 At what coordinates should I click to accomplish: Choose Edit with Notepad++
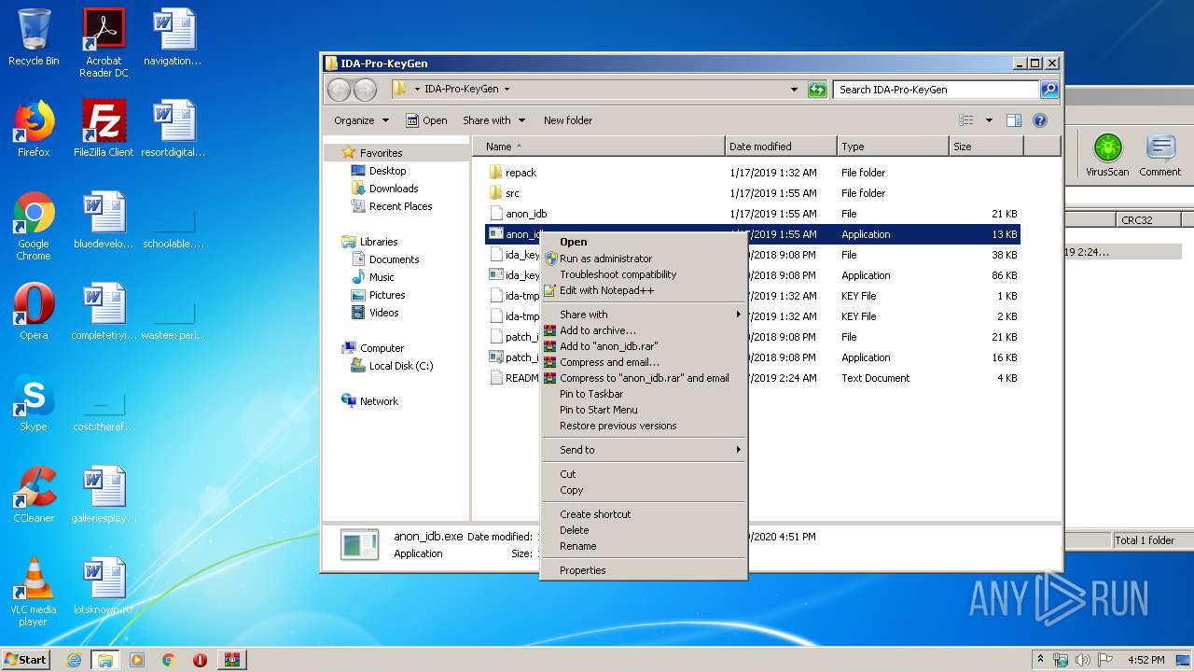644,290
